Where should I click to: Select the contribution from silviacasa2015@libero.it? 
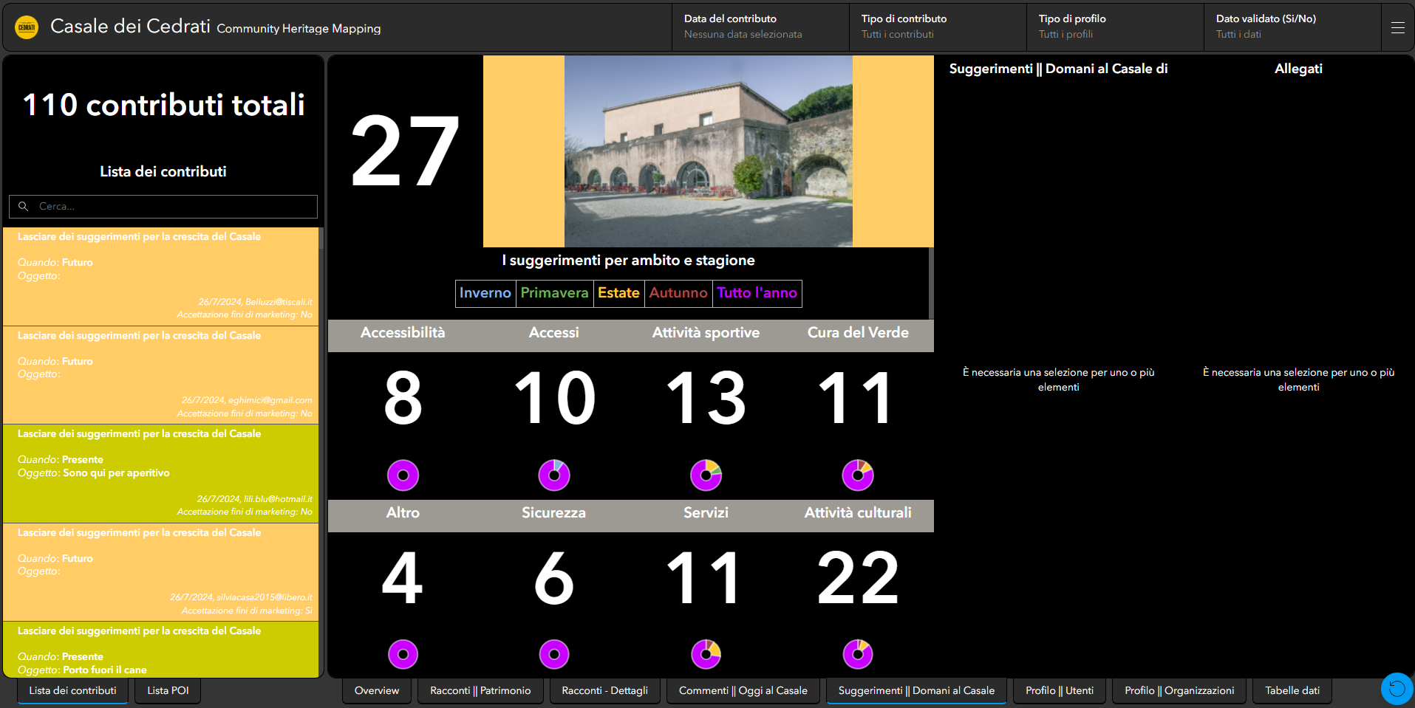(161, 572)
